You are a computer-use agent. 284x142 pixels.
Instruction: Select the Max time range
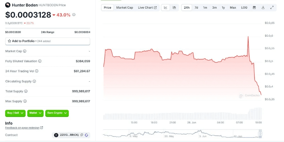[233, 8]
